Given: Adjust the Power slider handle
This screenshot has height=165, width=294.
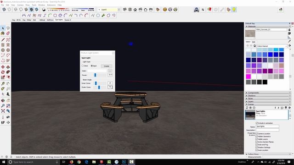Looking at the screenshot, I should (95, 75).
